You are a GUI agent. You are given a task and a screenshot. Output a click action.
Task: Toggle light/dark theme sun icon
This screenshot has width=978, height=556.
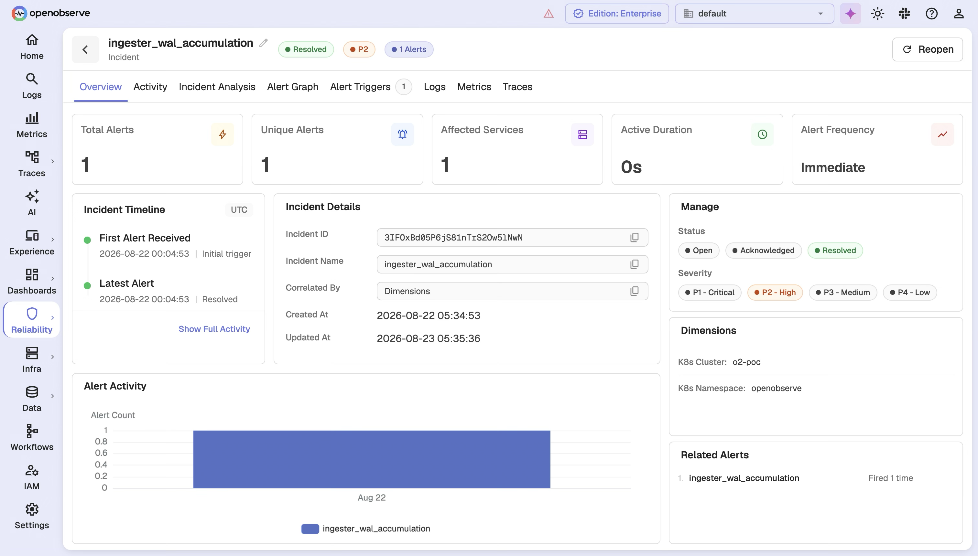click(x=877, y=14)
